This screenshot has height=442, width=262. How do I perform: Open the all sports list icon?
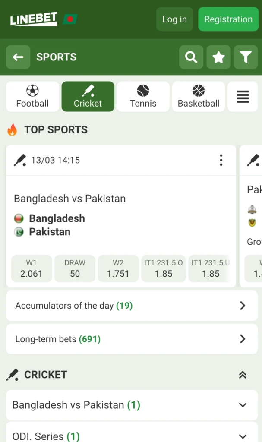pyautogui.click(x=243, y=96)
